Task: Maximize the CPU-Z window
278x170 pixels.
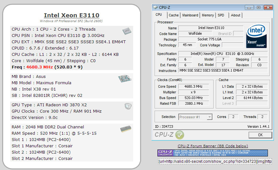Action: [x=258, y=8]
